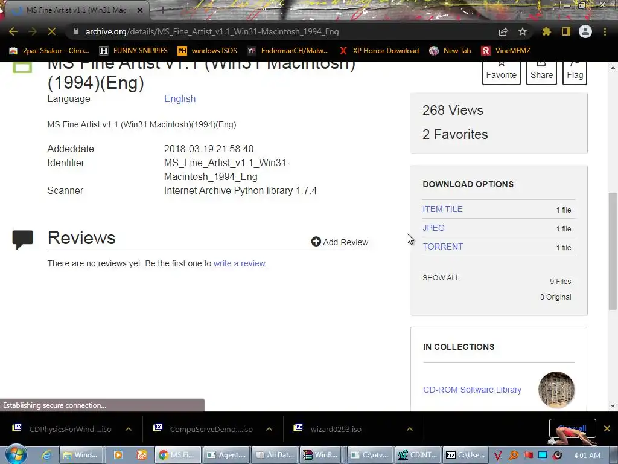Screen dimensions: 618x464
Task: Open the browser side panel
Action: [566, 31]
